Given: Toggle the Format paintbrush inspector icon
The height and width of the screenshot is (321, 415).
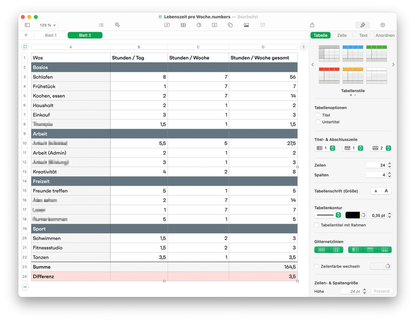Looking at the screenshot, I should click(363, 25).
